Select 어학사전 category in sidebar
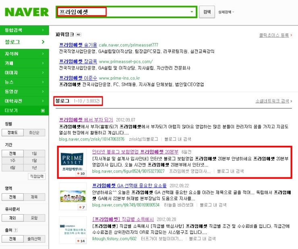Screen dimensions: 298x249 tap(24, 101)
